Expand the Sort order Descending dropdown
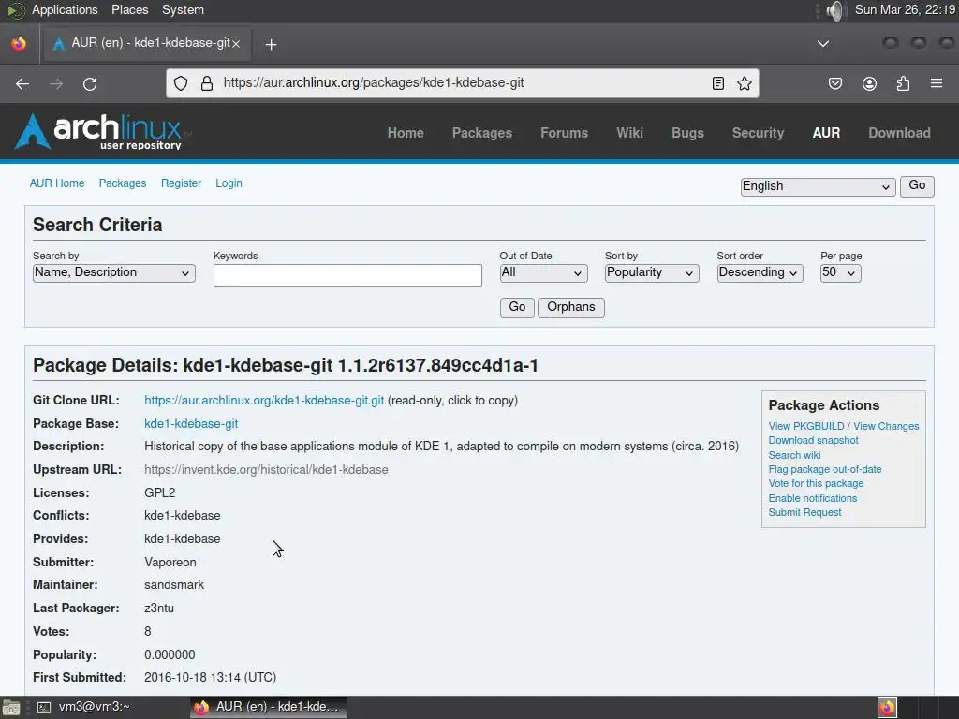This screenshot has height=719, width=959. (760, 272)
